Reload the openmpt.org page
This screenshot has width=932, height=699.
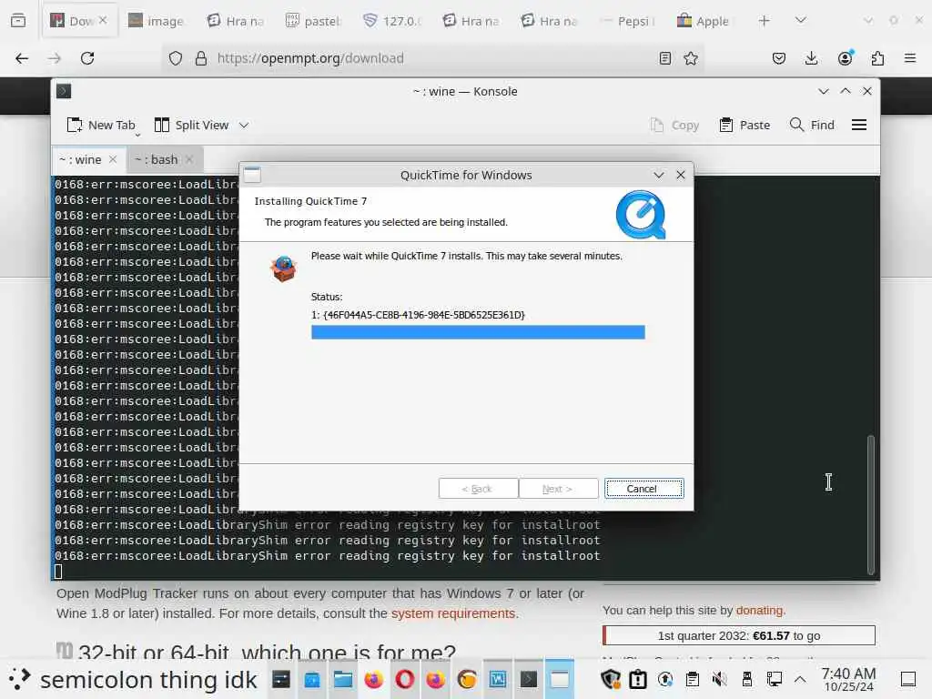87,58
